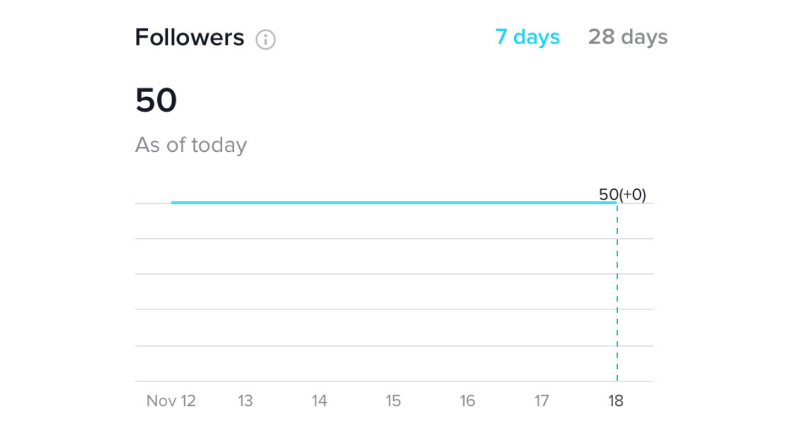
Task: Select the dashed vertical marker line
Action: (x=617, y=292)
